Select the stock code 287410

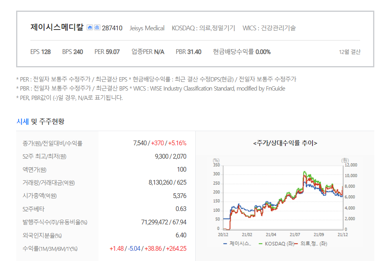click(112, 28)
